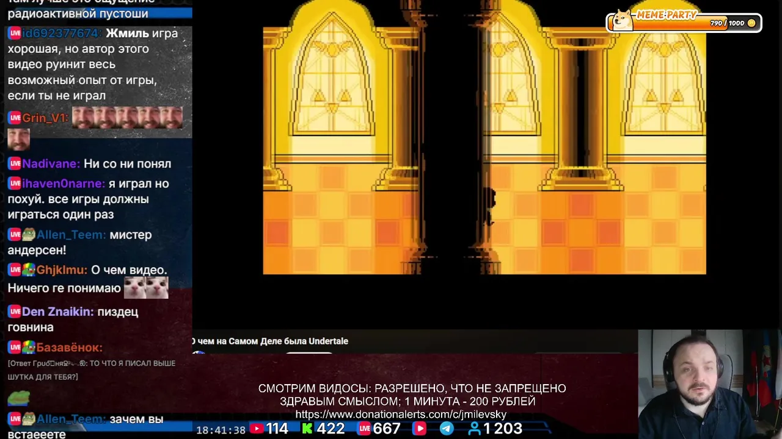Click username Den Znaikin in chat

(x=57, y=312)
